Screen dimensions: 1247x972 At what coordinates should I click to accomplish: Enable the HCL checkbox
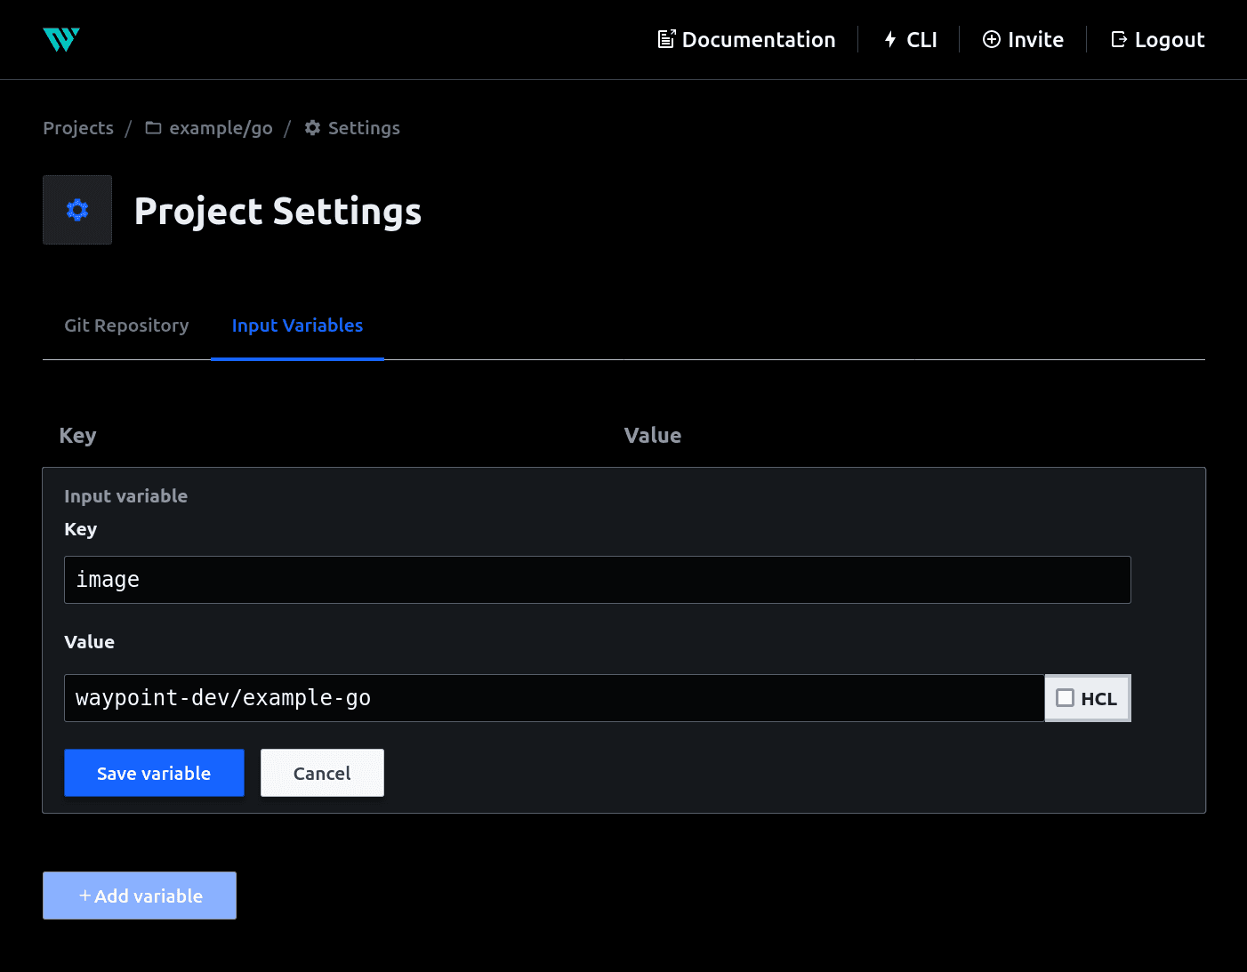(1065, 698)
